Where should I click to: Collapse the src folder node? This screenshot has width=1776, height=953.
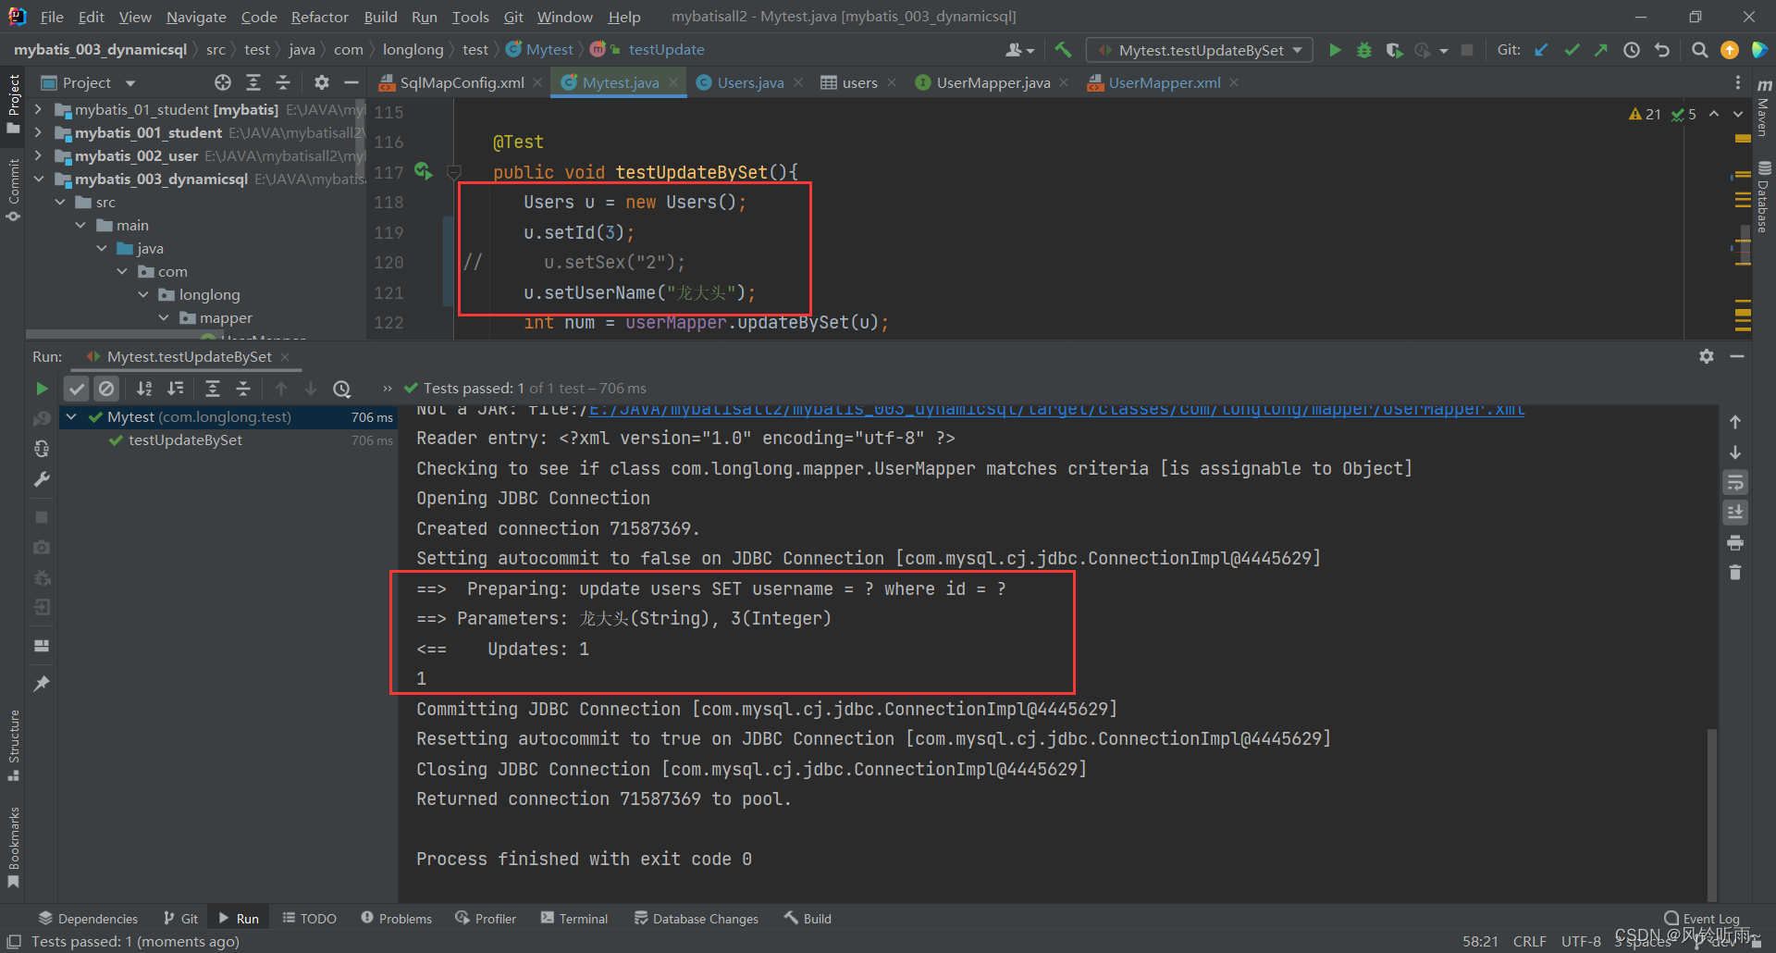coord(60,202)
